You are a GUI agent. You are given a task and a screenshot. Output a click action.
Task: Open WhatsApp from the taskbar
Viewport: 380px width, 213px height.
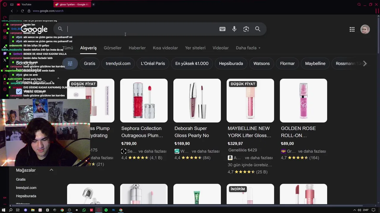pos(84,210)
